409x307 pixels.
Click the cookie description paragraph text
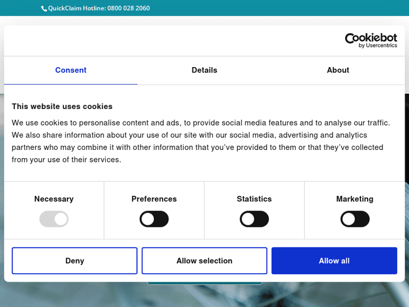click(x=201, y=141)
